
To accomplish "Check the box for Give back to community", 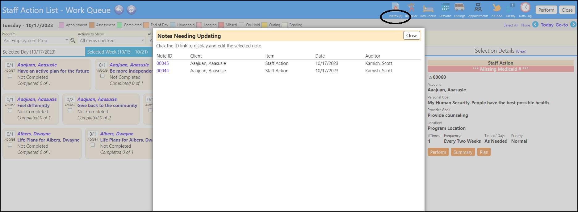I will coord(70,110).
